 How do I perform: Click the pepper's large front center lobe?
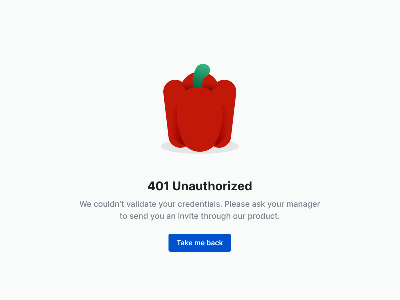199,119
